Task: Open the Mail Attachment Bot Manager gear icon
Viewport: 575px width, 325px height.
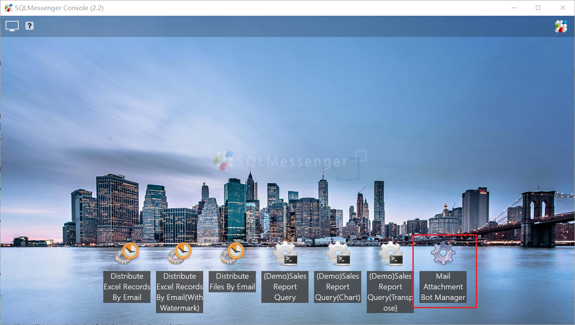Action: point(443,254)
